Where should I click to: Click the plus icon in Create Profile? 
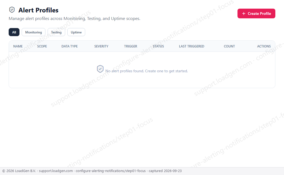point(244,13)
